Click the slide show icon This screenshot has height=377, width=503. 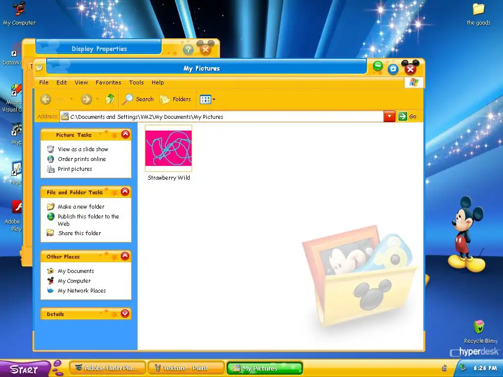[x=51, y=149]
